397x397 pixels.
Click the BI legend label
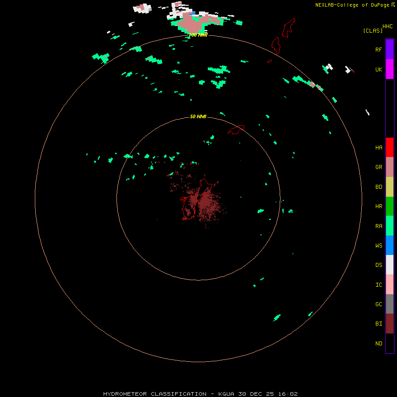pos(378,324)
